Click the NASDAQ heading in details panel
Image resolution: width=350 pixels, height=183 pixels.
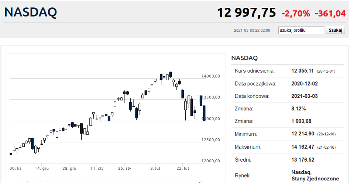pyautogui.click(x=244, y=58)
